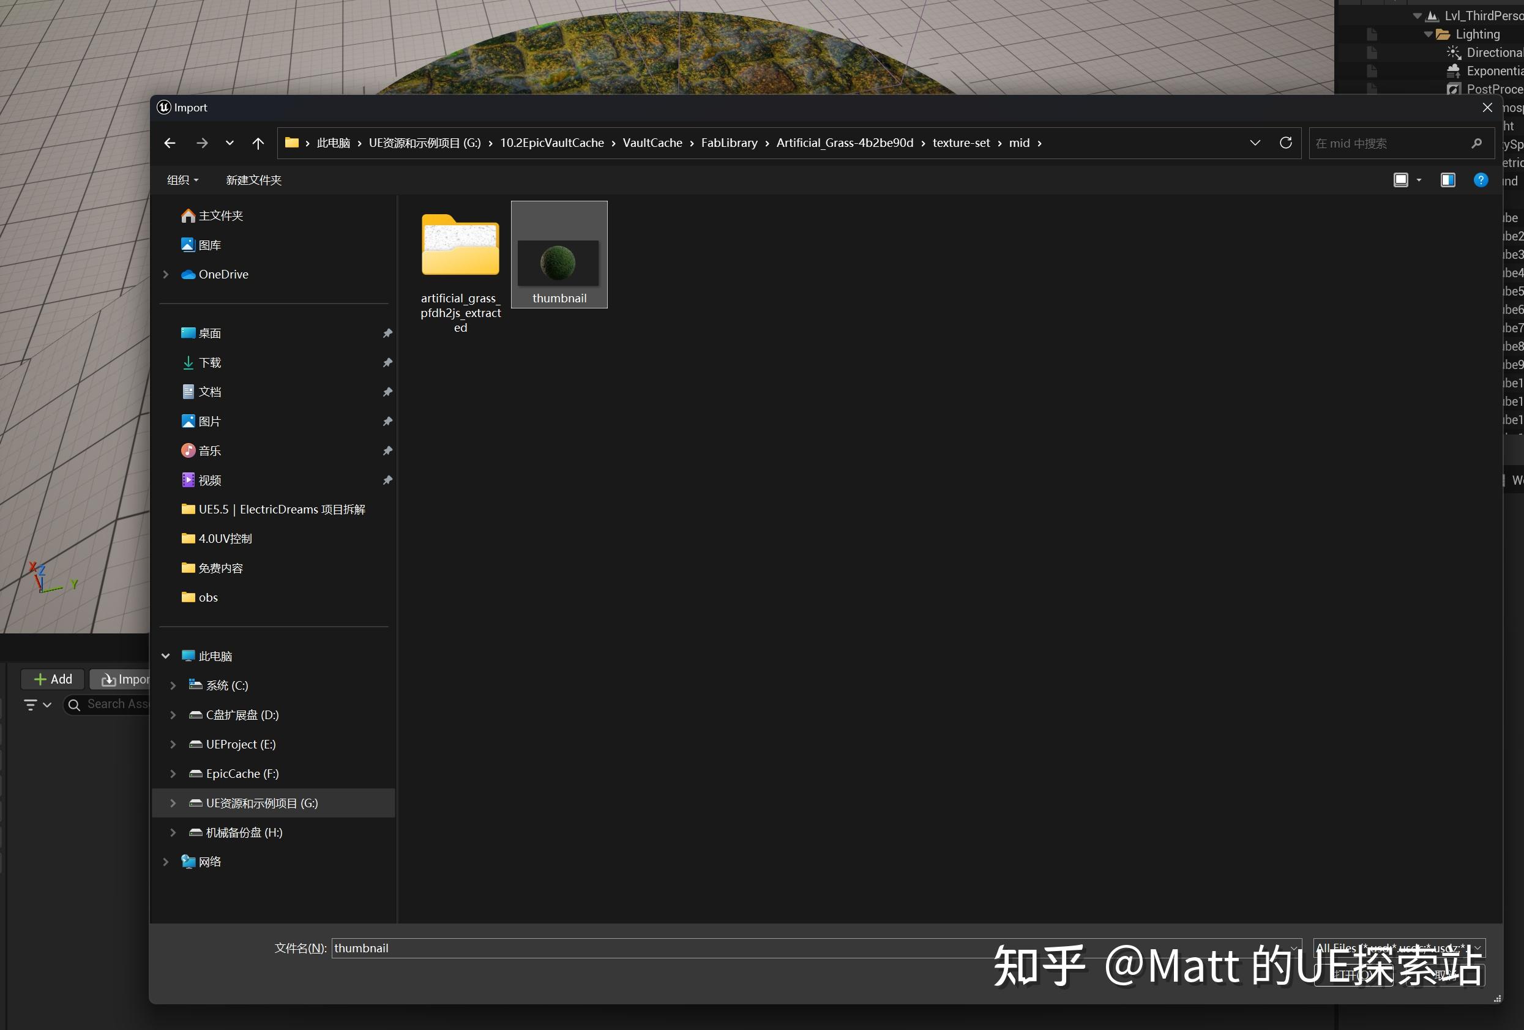Click the Add button in Content Browser
1524x1030 pixels.
point(53,679)
